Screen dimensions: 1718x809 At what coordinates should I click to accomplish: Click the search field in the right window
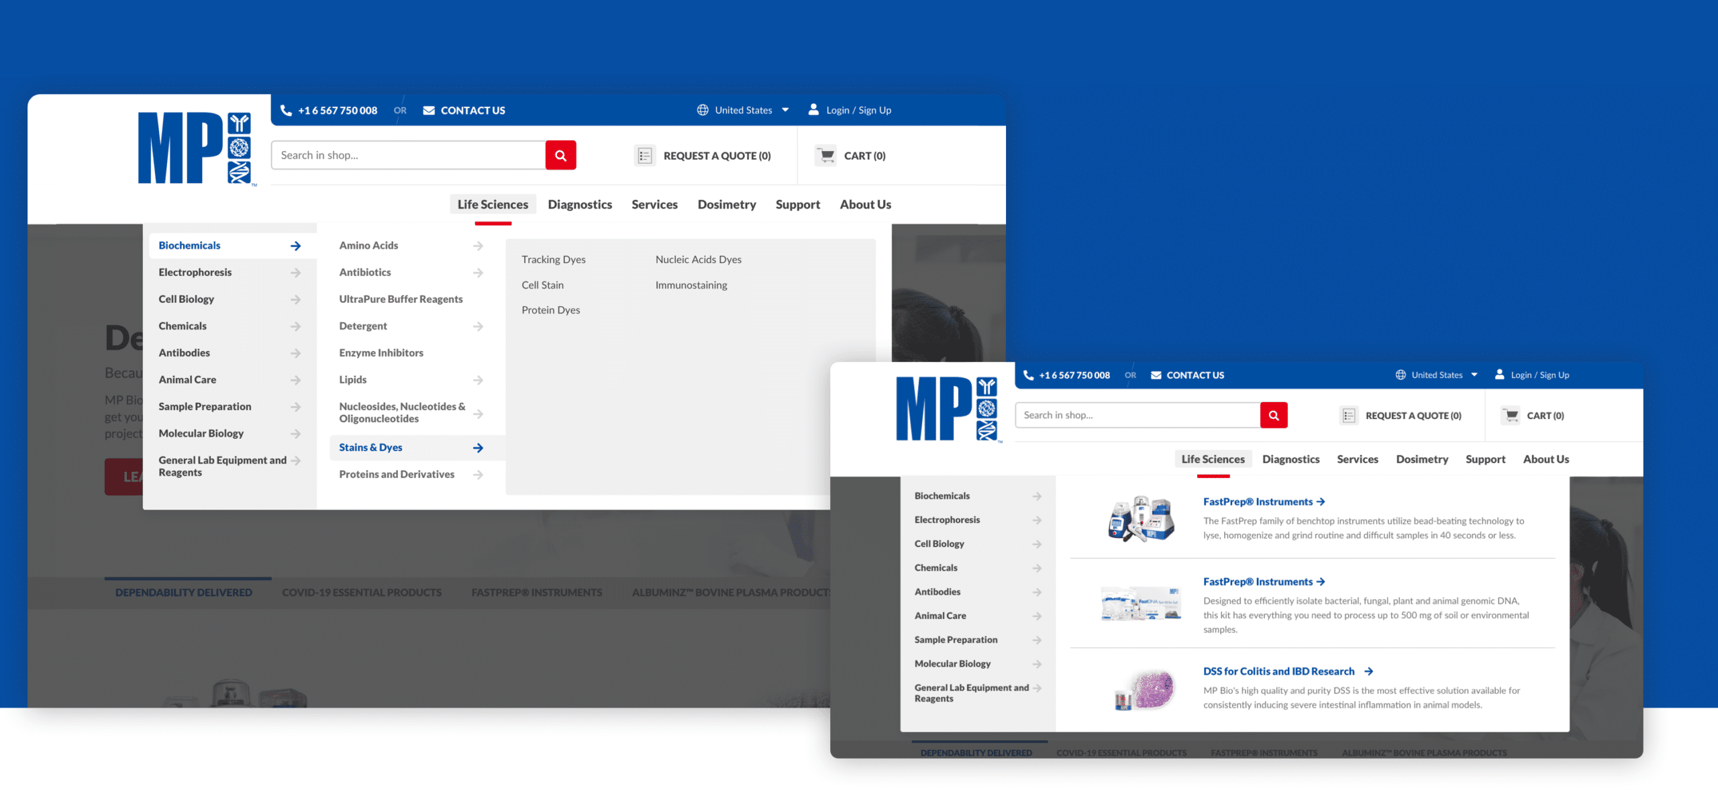[x=1138, y=416]
